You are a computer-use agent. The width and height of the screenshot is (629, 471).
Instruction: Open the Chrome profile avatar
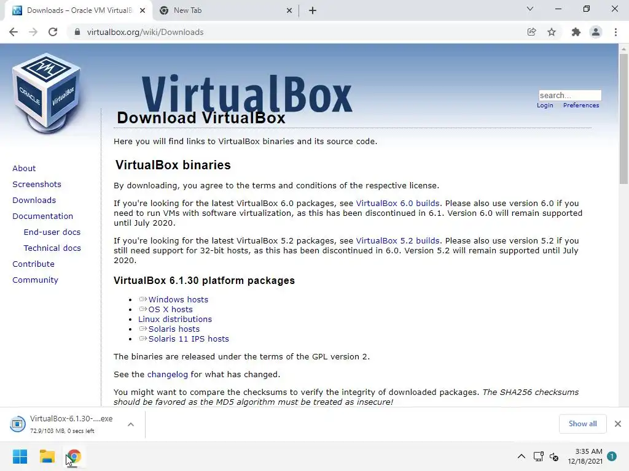click(596, 32)
